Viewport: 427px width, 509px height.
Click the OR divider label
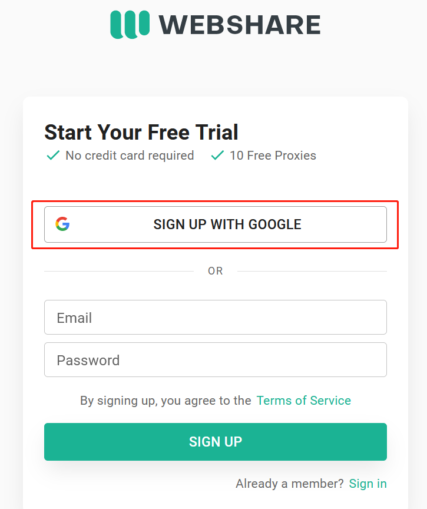tap(216, 271)
